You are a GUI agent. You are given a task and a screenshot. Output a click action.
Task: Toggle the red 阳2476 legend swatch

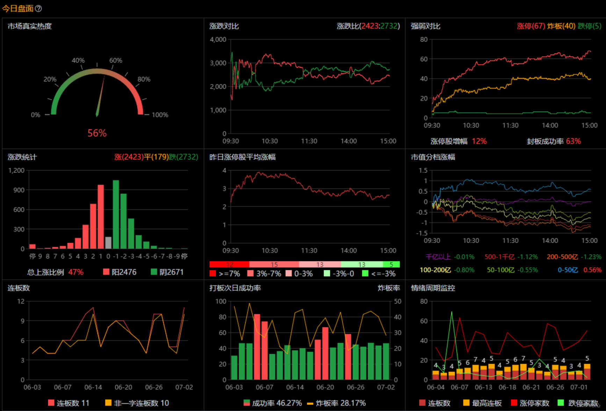coord(106,272)
